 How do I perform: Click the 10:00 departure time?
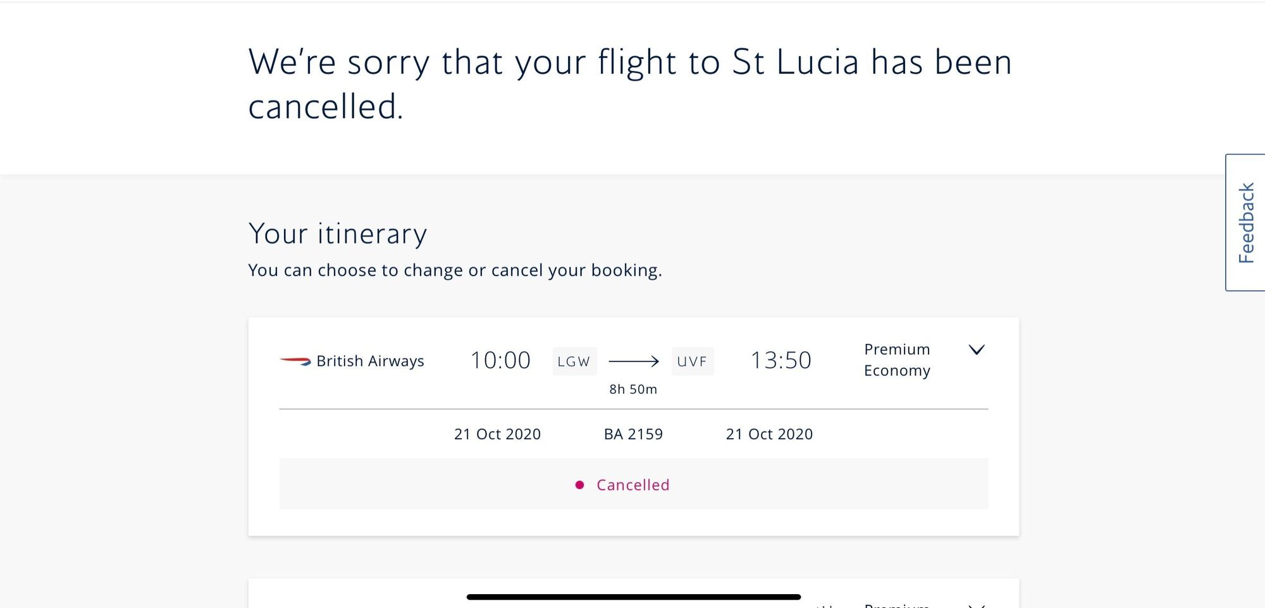[x=500, y=360]
